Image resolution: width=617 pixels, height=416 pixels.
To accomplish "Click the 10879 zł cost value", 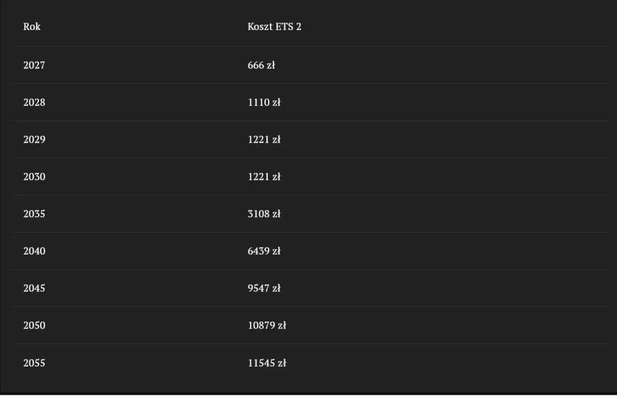I will 267,325.
